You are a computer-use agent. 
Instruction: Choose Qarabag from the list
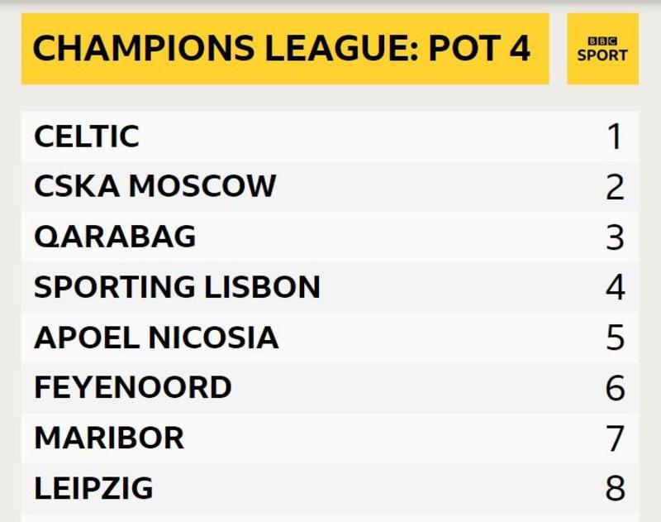click(115, 237)
